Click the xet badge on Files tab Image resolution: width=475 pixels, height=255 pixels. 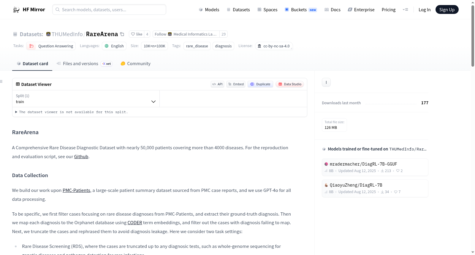tap(107, 64)
